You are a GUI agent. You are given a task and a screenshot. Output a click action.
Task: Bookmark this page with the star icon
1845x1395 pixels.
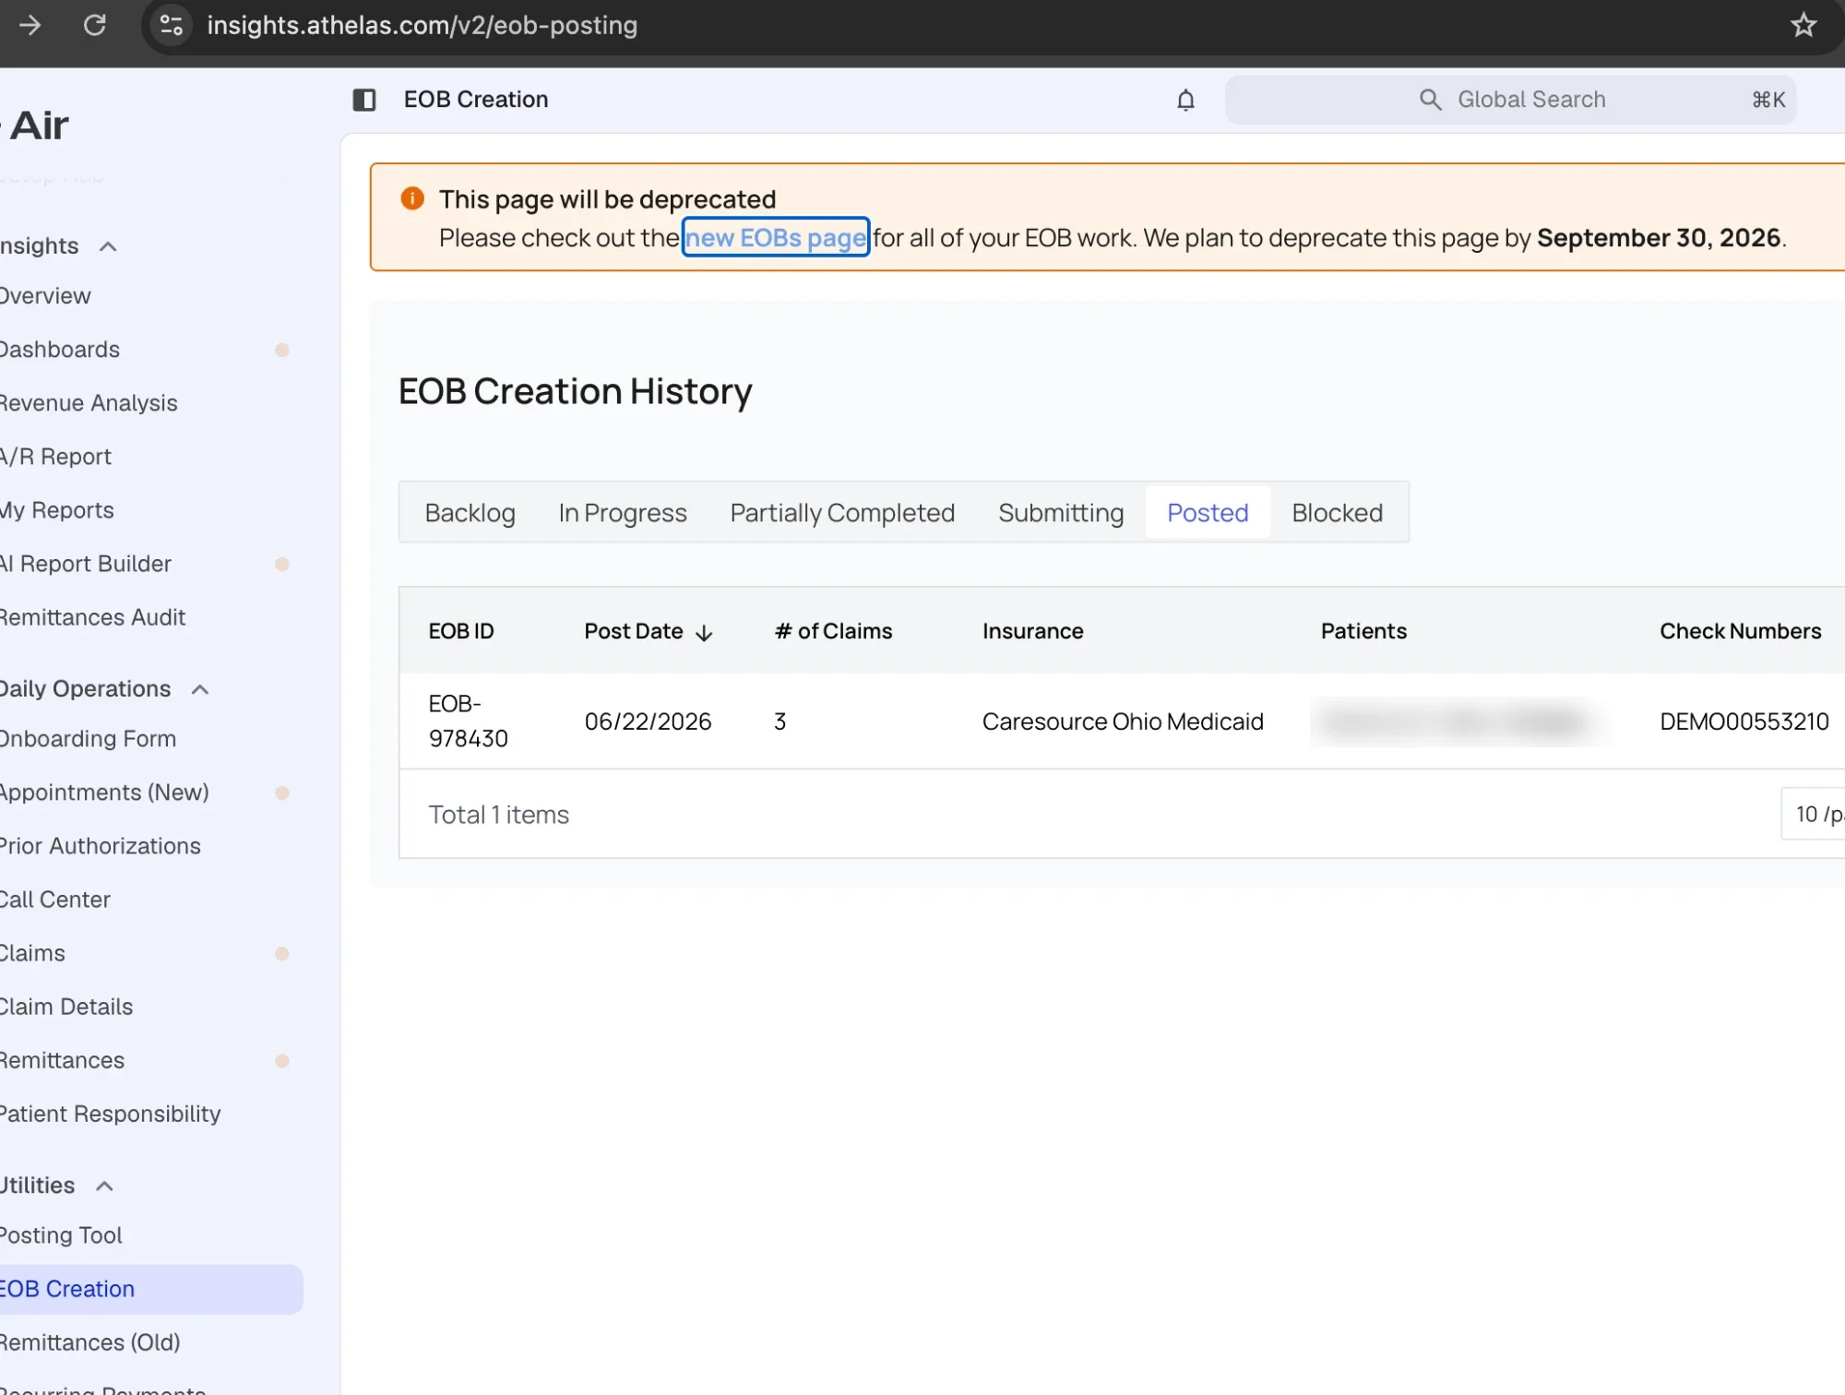point(1803,25)
